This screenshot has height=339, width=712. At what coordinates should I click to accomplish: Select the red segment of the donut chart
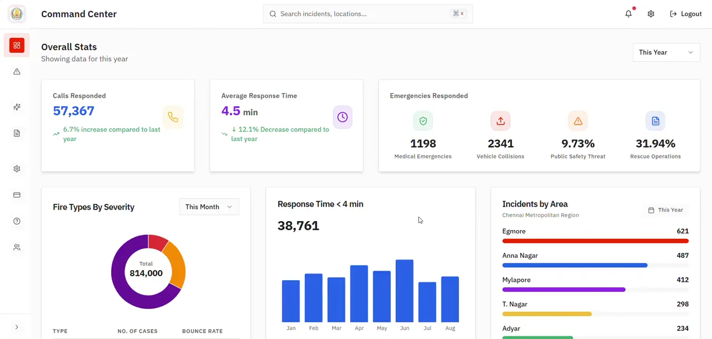pos(158,242)
